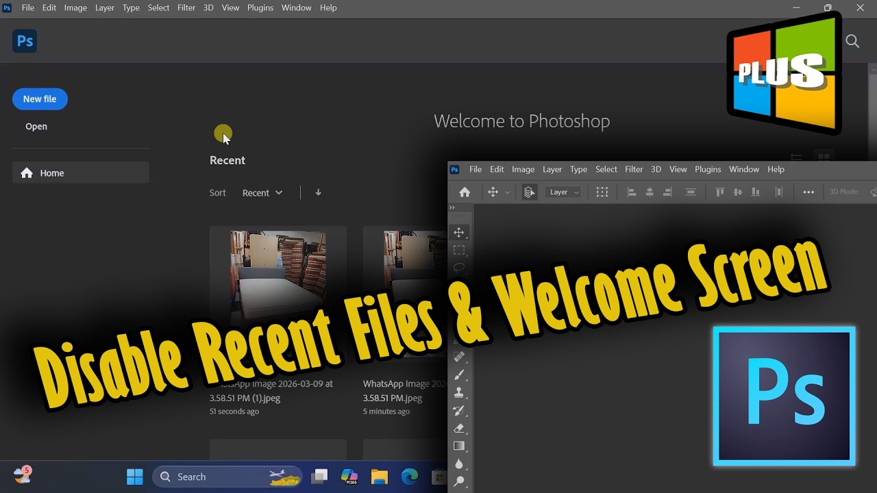Open Type menu in the workspace window
The height and width of the screenshot is (493, 877).
tap(579, 169)
